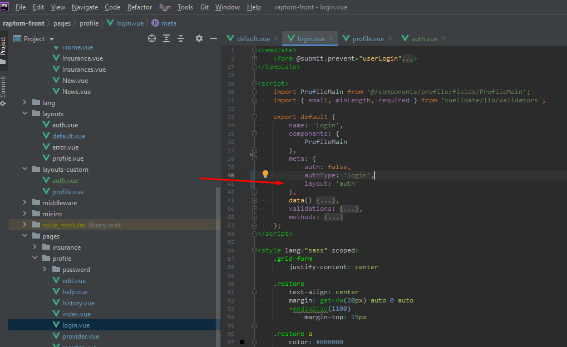Collapse the pages folder
567x347 pixels.
(24, 236)
